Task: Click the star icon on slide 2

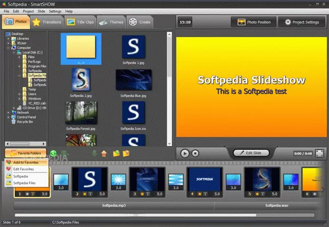Action: (x=84, y=193)
